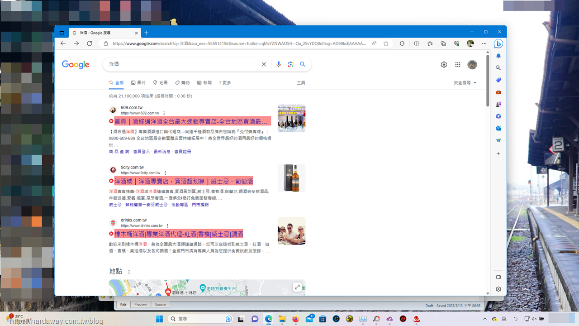Image resolution: width=579 pixels, height=326 pixels.
Task: Close the 洋酒 - Google 搜尋 tab
Action: coord(137,33)
